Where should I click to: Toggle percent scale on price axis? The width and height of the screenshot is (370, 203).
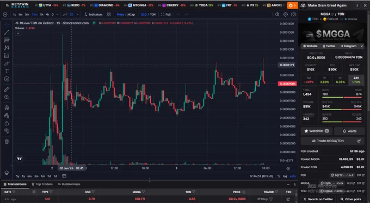click(x=279, y=176)
